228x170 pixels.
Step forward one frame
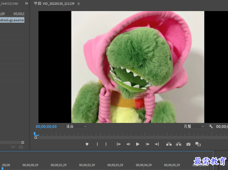[147, 144]
